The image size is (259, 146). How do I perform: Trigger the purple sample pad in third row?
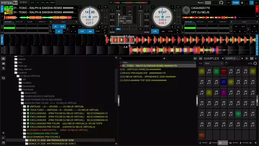coord(223,93)
